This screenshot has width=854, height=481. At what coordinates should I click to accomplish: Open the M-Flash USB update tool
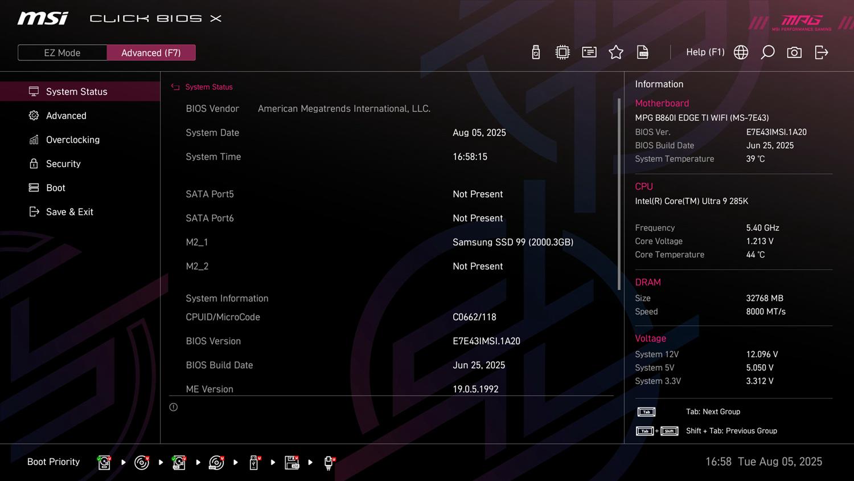tap(536, 52)
